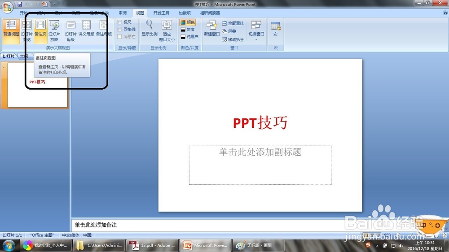This screenshot has height=252, width=449.
Task: Switch to 备注页 notes page view
Action: coord(40,31)
